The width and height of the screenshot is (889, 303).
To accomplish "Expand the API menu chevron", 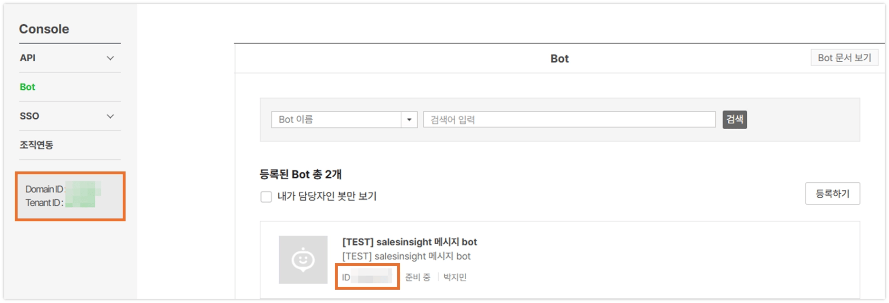I will 110,58.
